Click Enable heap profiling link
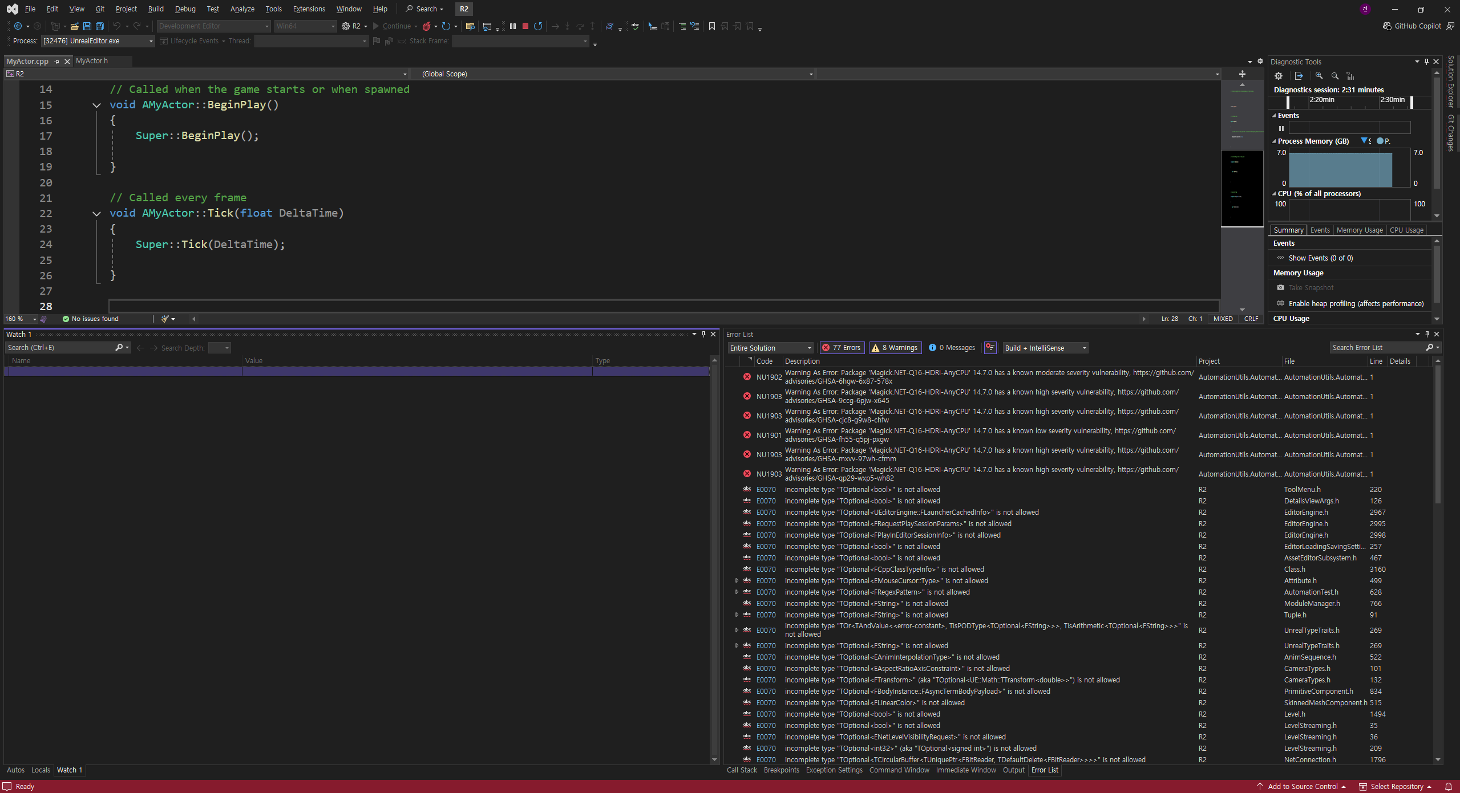Screen dimensions: 1460x793 [1356, 303]
